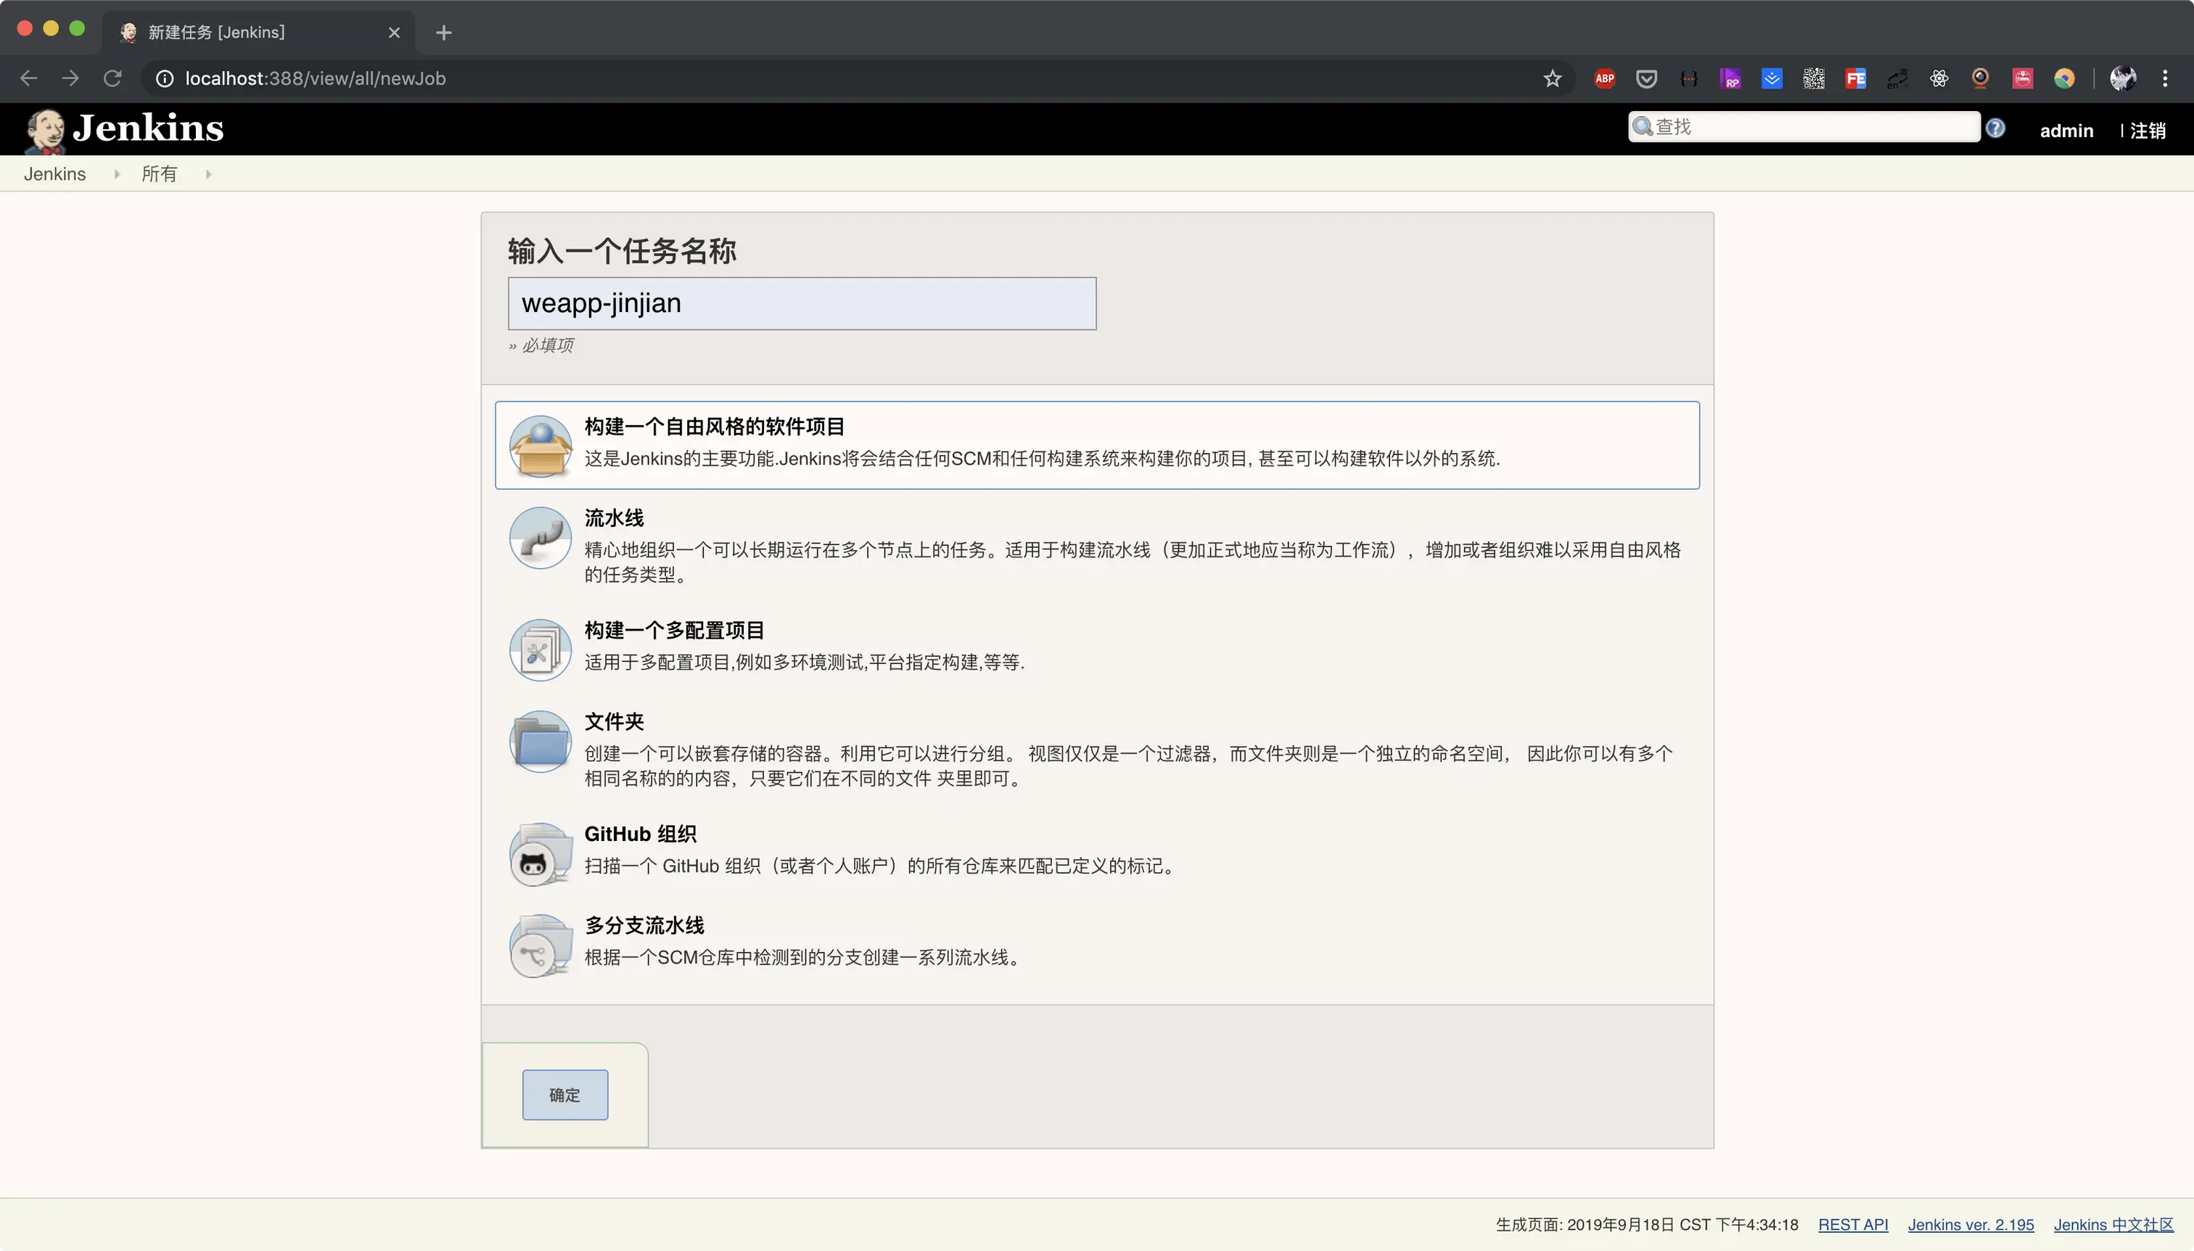Screen dimensions: 2194x1251
Task: Open a new browser tab
Action: click(x=443, y=33)
